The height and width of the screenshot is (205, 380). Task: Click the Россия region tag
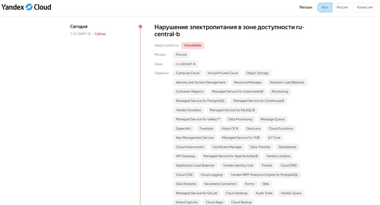pos(181,55)
